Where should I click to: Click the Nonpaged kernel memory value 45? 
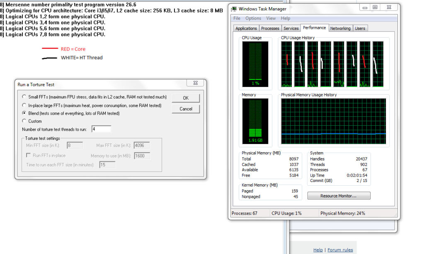point(296,196)
